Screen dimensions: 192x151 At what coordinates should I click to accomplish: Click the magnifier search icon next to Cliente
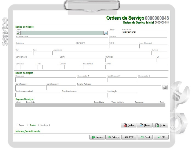click(106, 33)
